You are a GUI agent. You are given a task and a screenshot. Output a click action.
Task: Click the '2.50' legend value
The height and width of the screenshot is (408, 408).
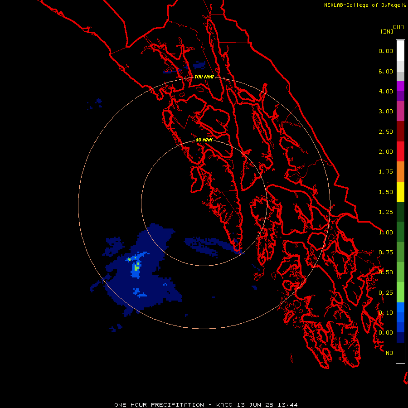coord(386,131)
